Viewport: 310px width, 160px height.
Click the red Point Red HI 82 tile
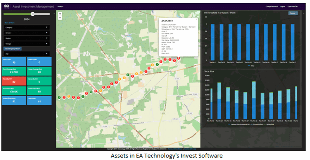click(x=14, y=81)
